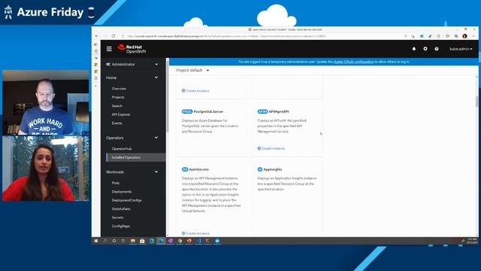
Task: Open Visual Studio Code from taskbar
Action: click(x=198, y=241)
